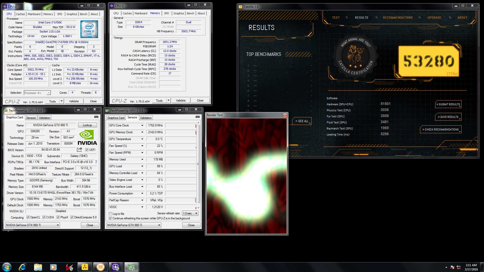Image resolution: width=484 pixels, height=272 pixels.
Task: Click the Bus Interface question mark icon
Action: [x=96, y=162]
